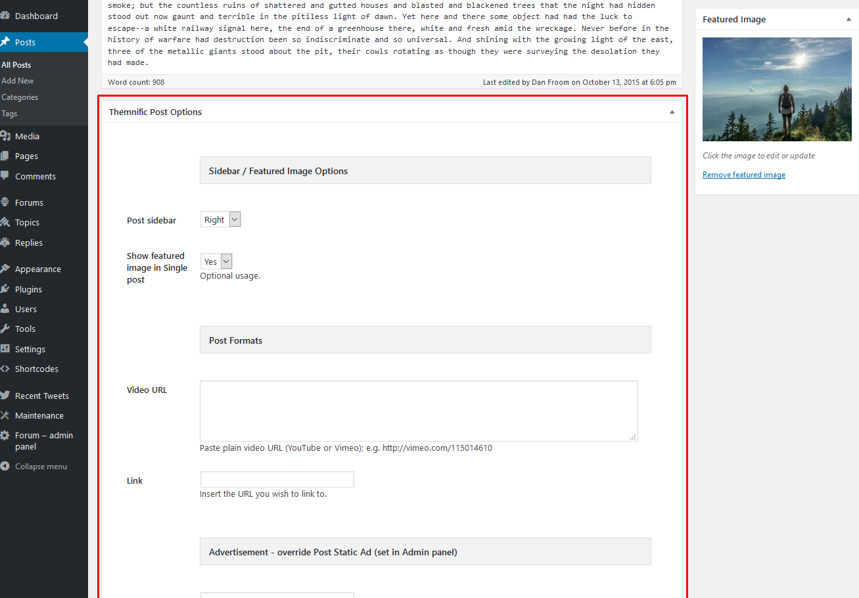Viewport: 859px width, 598px height.
Task: Focus the Link URL input field
Action: pyautogui.click(x=277, y=480)
